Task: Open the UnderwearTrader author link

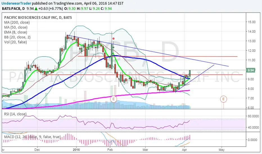Action: click(x=16, y=3)
